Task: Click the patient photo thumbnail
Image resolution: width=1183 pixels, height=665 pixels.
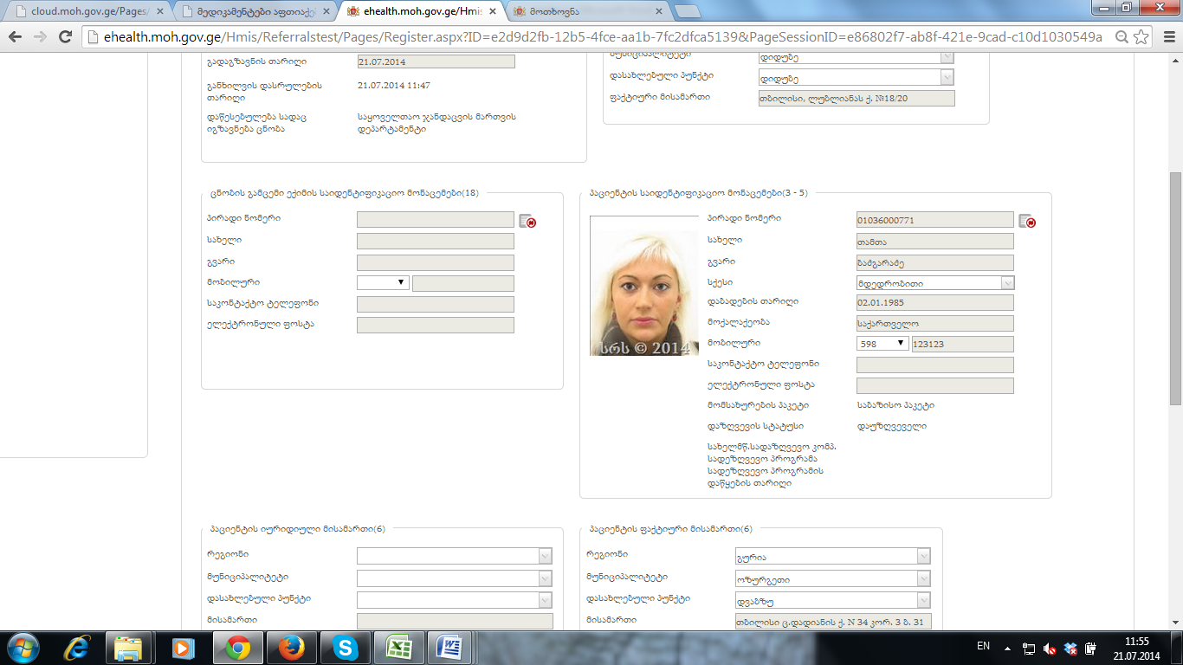Action: pos(643,286)
